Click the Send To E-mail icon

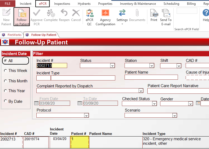pos(166,13)
